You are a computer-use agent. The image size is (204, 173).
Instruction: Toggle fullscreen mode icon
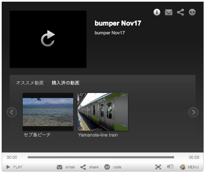tap(158, 167)
